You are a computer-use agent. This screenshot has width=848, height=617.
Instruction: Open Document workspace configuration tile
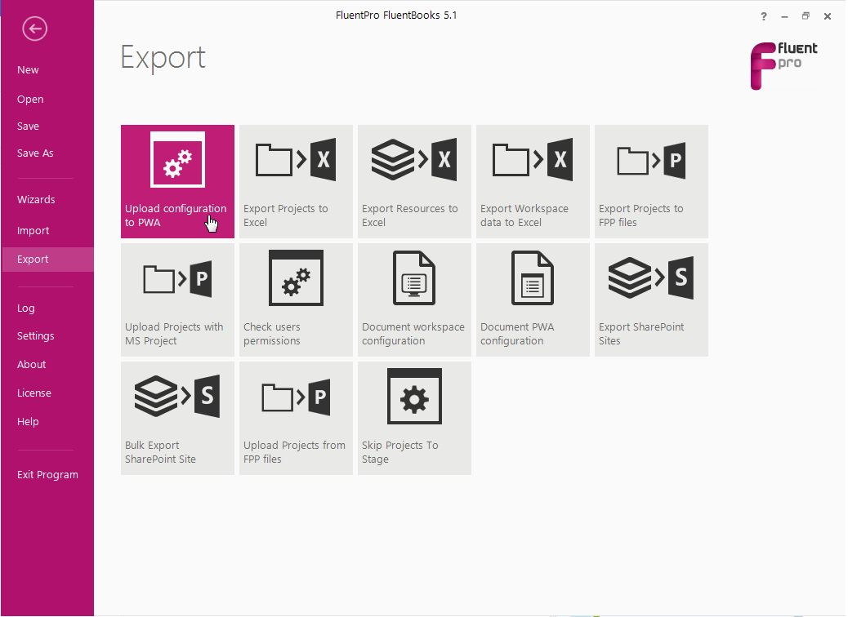point(414,300)
